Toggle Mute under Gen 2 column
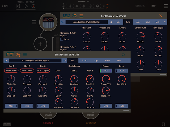Viewport: 170px width, 127px height. tap(27, 106)
